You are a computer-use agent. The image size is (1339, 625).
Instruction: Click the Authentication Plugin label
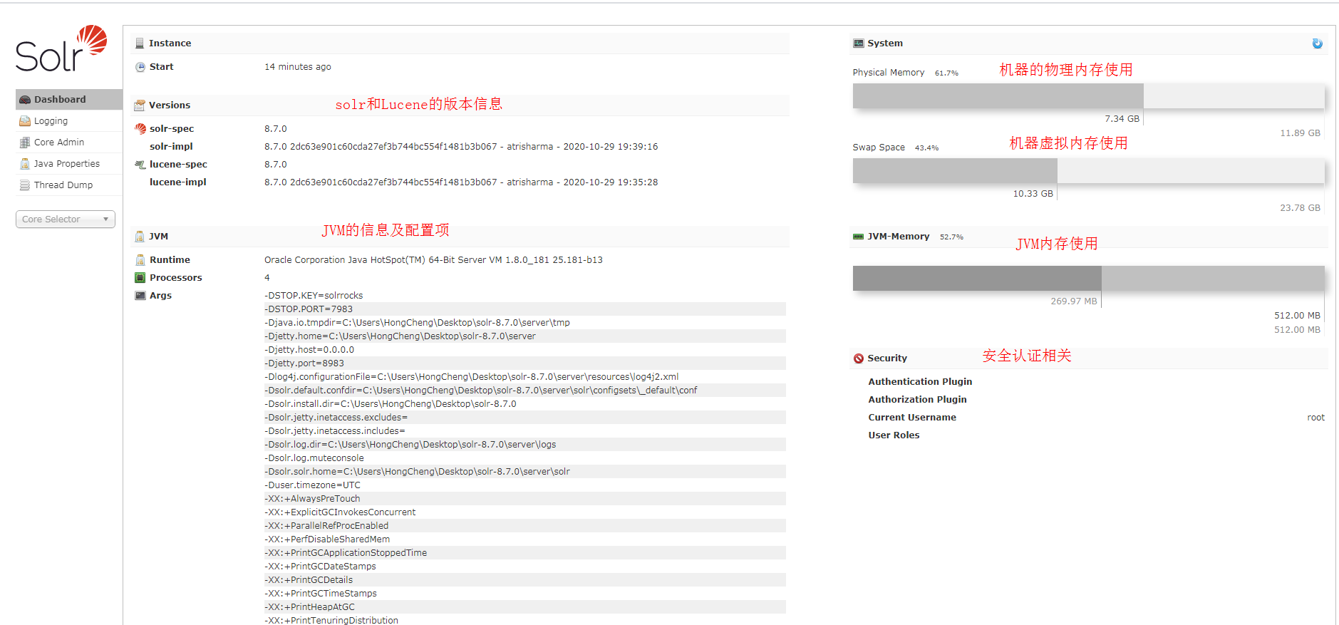[920, 382]
